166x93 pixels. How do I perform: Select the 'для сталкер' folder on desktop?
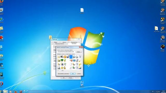click(156, 29)
